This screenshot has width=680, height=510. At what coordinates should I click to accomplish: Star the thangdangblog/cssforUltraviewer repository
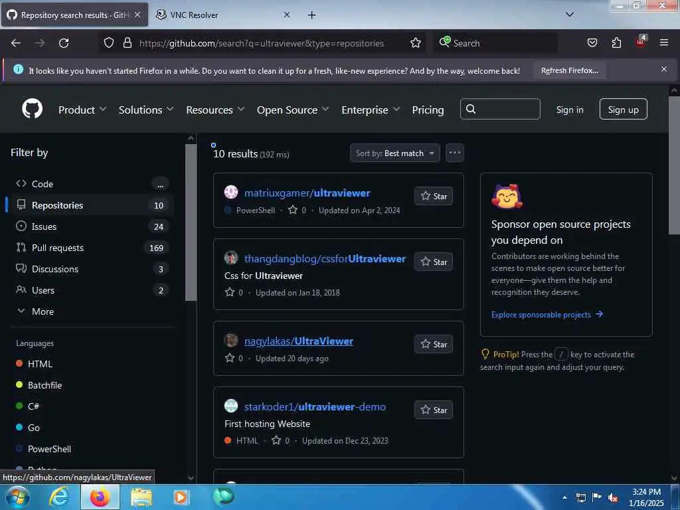[x=434, y=262]
